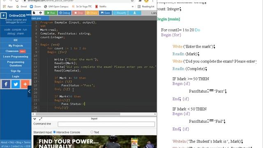Screen dimensions: 263x148
Task: Open IDE from sidebar
Action: pyautogui.click(x=16, y=40)
